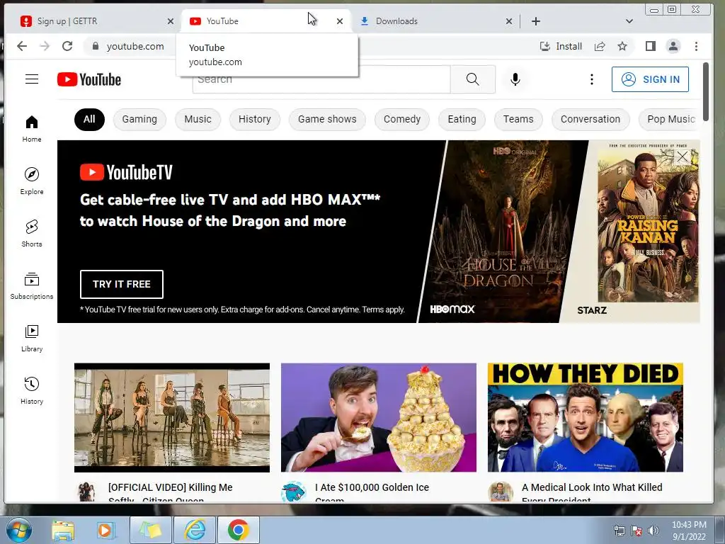Share this page via toolbar icon
Viewport: 725px width, 544px height.
(600, 46)
